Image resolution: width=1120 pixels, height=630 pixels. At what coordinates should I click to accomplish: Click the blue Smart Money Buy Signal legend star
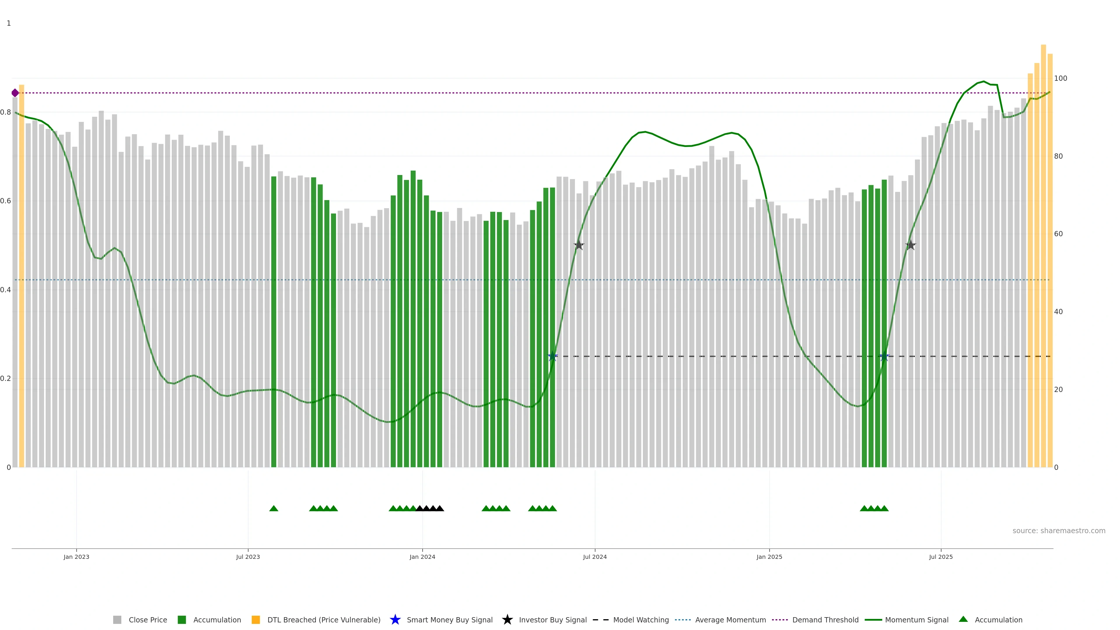(395, 619)
